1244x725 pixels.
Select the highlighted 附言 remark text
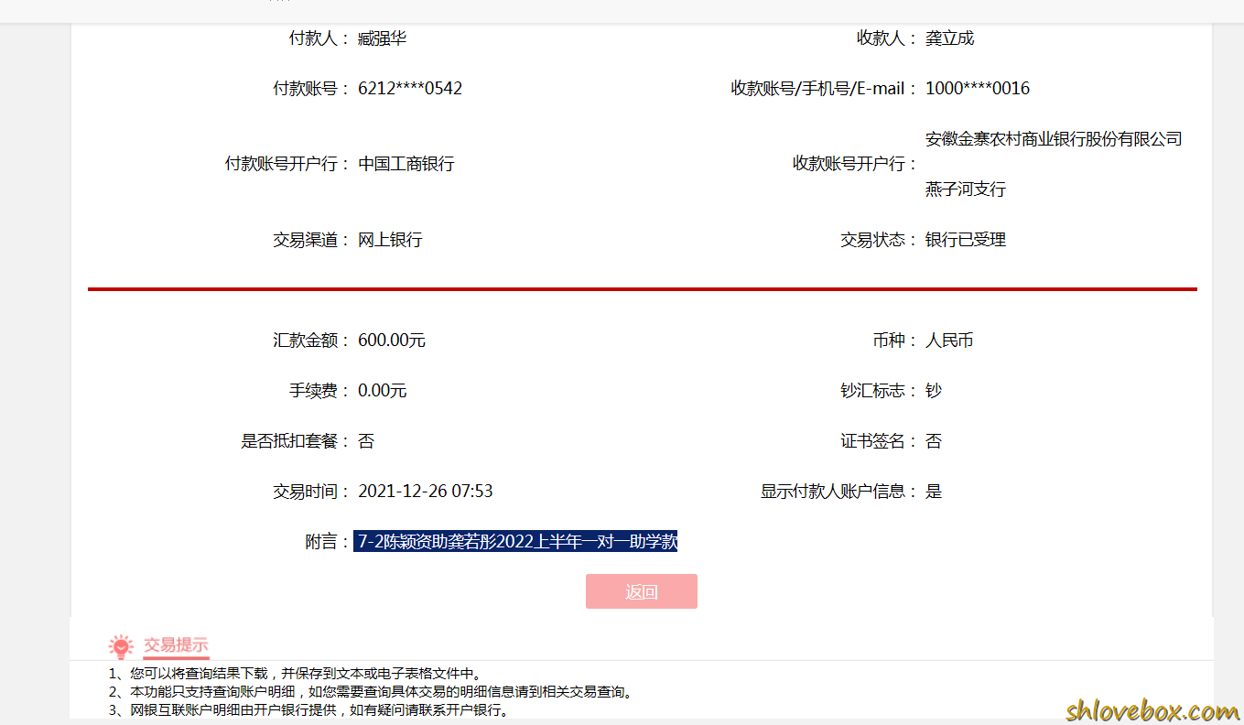click(x=516, y=542)
